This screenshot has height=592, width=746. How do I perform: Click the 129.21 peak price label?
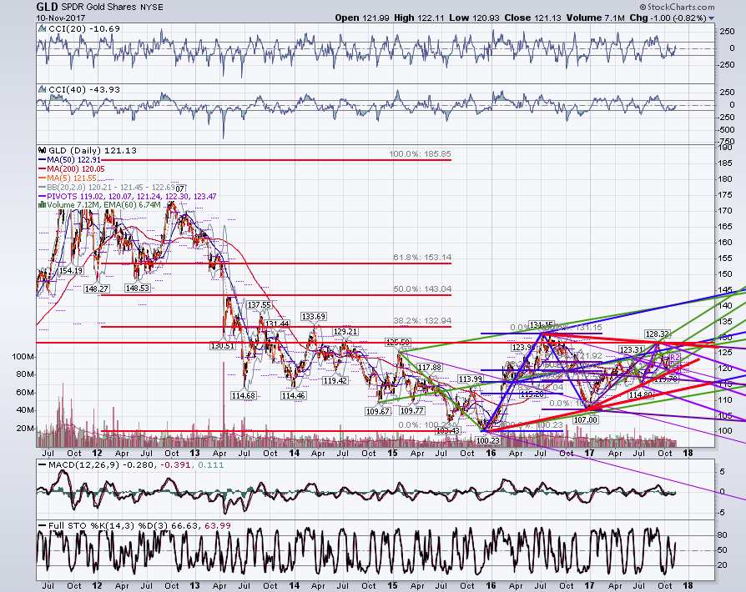point(345,331)
